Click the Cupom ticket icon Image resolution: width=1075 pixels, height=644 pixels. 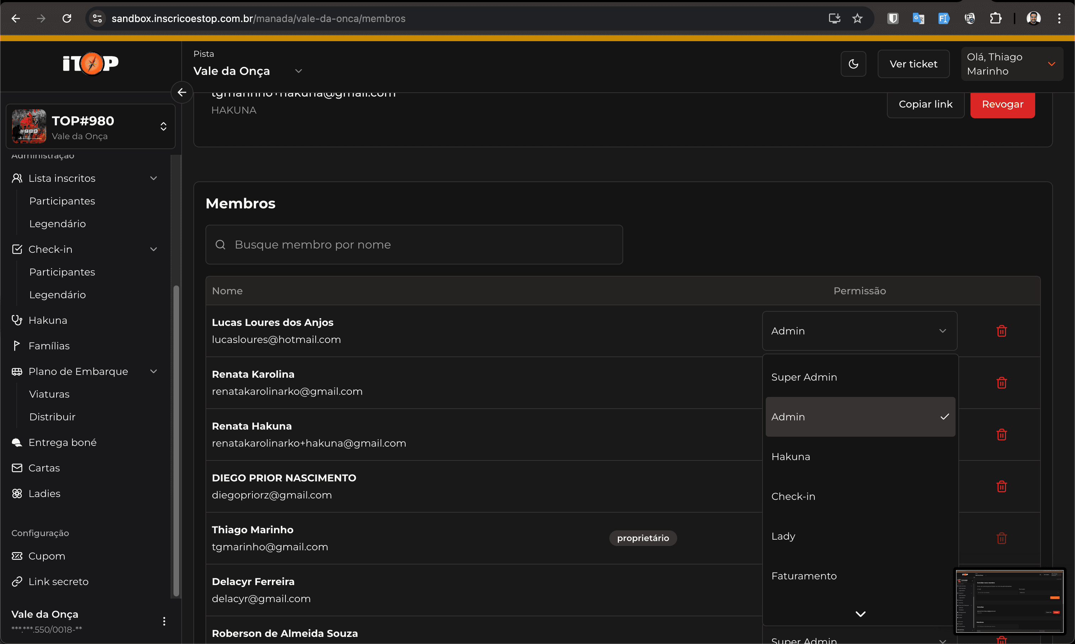[17, 556]
